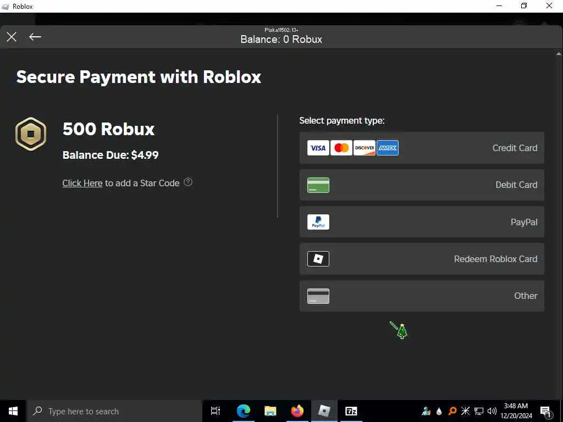The width and height of the screenshot is (563, 422).
Task: Click the gold Robux coin icon
Action: point(31,134)
